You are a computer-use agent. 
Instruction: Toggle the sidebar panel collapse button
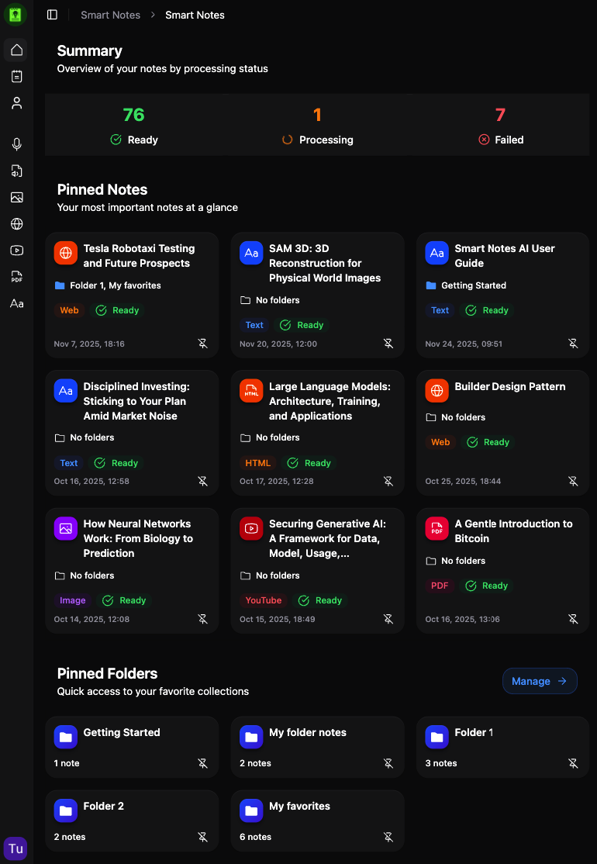52,15
